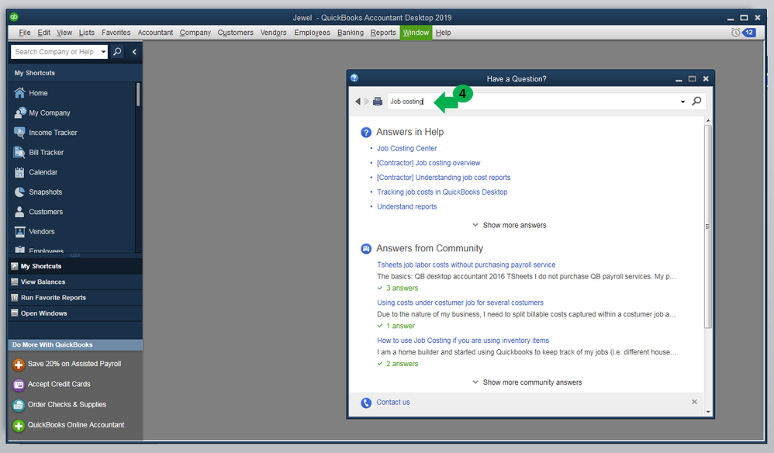Open the Reports menu
This screenshot has width=774, height=453.
[x=383, y=33]
